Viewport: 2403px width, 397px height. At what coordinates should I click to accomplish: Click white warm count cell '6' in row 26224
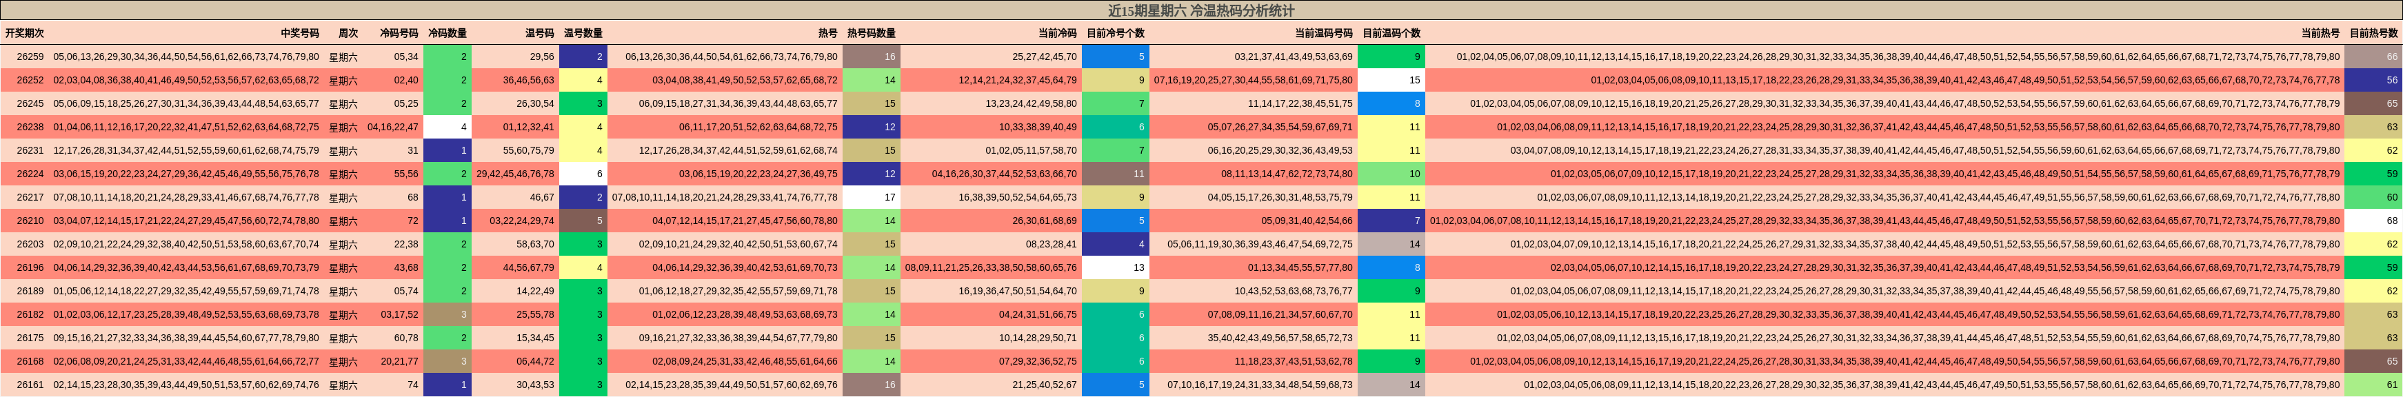coord(583,173)
